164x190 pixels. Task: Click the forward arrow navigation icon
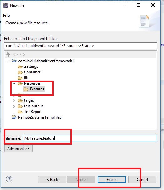point(23,55)
